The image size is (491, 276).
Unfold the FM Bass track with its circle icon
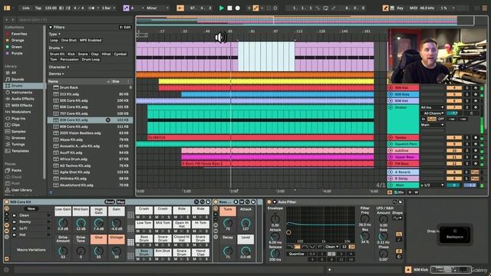390,163
